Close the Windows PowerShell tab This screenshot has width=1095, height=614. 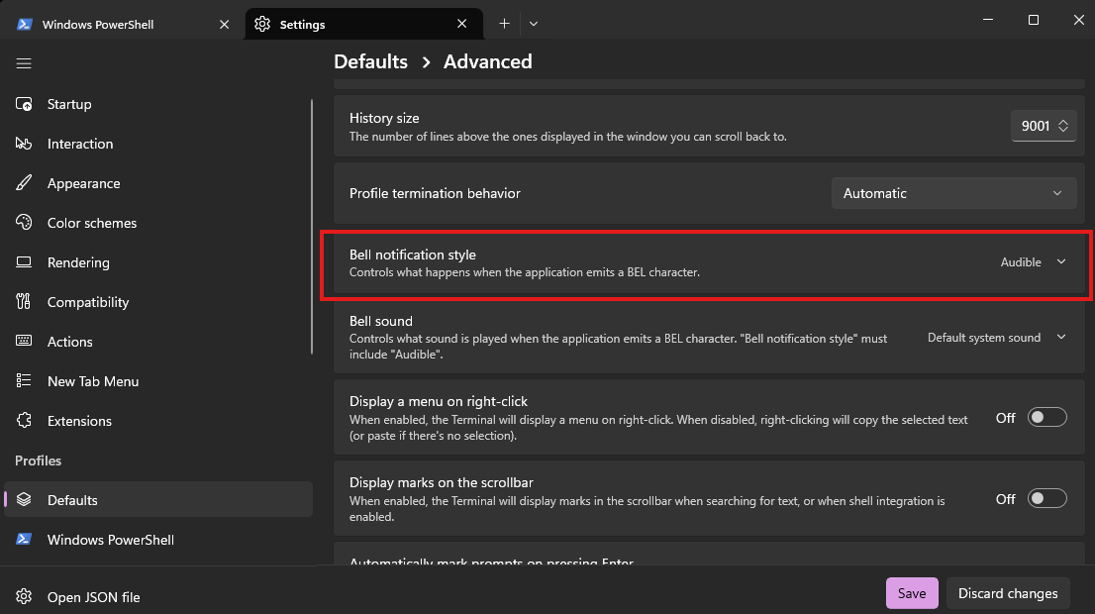[224, 25]
